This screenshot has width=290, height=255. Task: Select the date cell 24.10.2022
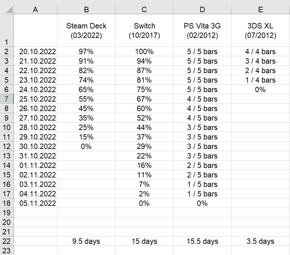click(36, 89)
